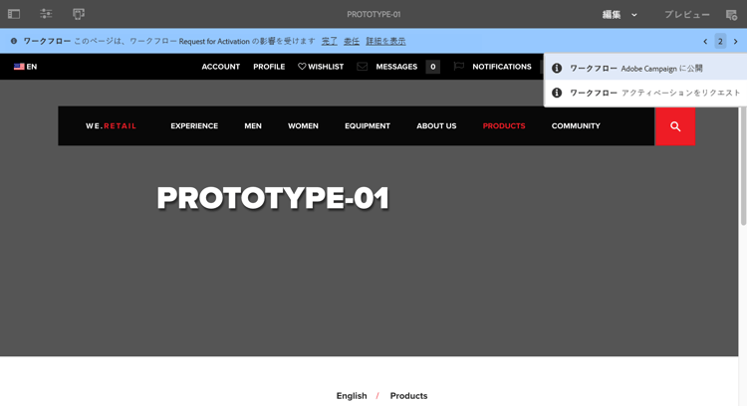The width and height of the screenshot is (747, 406).
Task: Click info icon beside Adobe Campaign entry
Action: [557, 68]
